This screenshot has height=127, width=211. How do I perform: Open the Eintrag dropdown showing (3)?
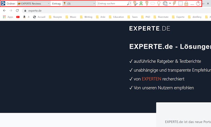click(x=79, y=3)
